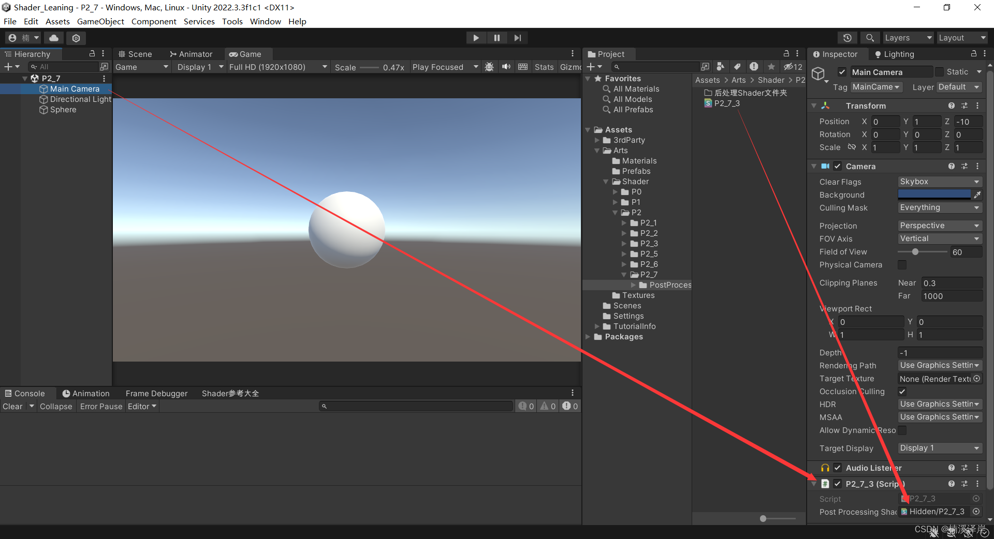This screenshot has height=539, width=994.
Task: Click the Step frame button
Action: pyautogui.click(x=517, y=38)
